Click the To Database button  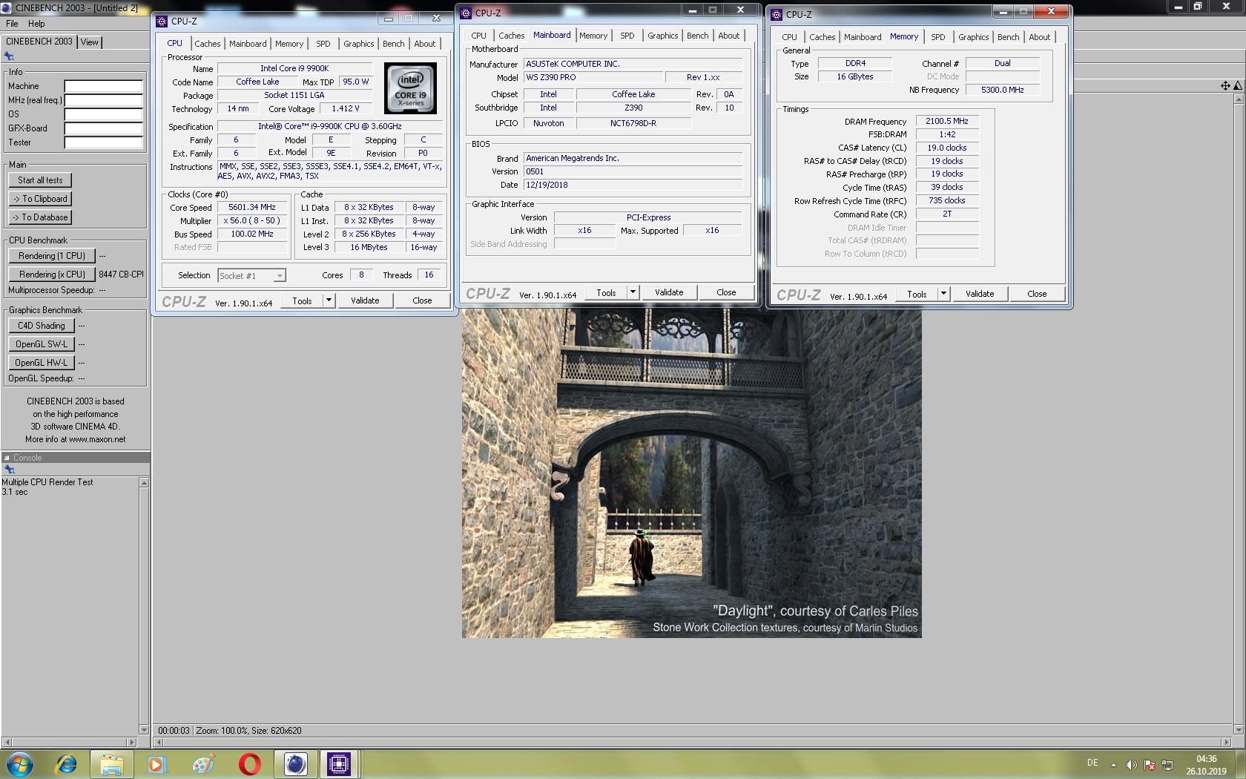[x=40, y=217]
